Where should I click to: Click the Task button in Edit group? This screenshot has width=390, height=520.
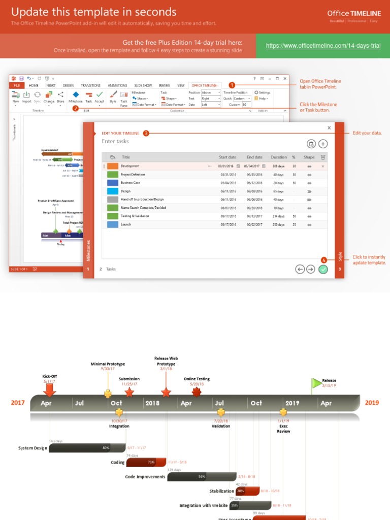tap(89, 97)
